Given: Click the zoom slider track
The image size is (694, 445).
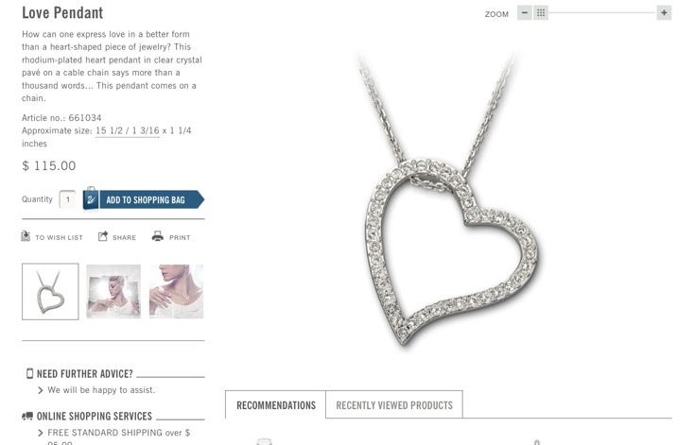Looking at the screenshot, I should [602, 13].
